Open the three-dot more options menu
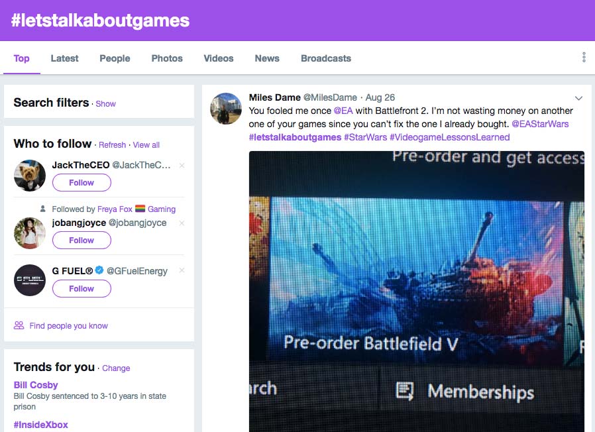 click(x=584, y=58)
